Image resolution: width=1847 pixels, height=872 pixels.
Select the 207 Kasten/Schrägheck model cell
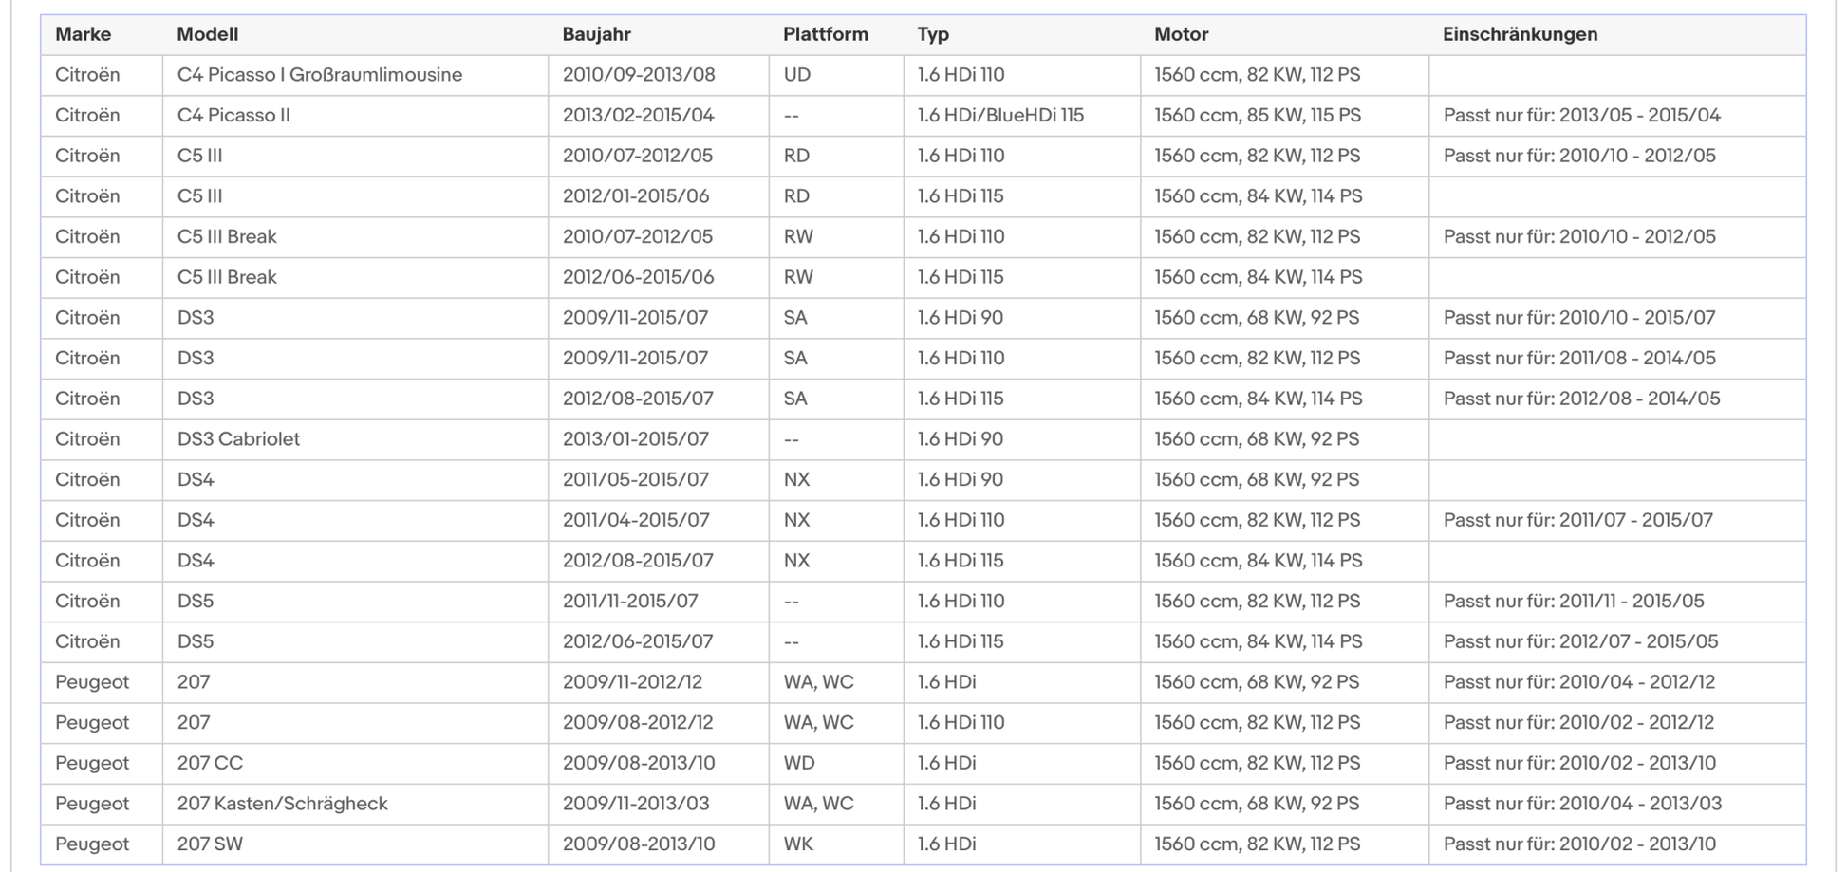(282, 804)
